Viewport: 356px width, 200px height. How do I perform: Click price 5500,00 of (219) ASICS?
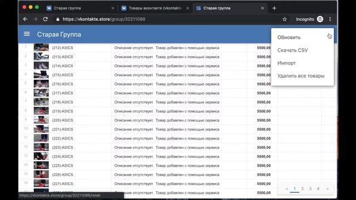point(264,111)
